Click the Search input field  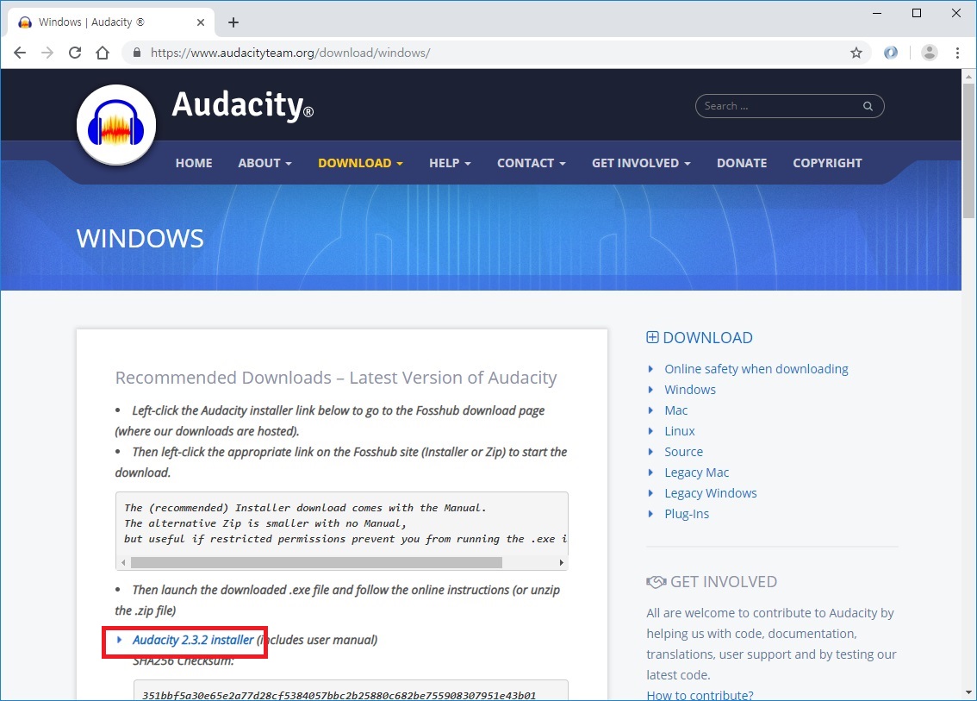789,106
